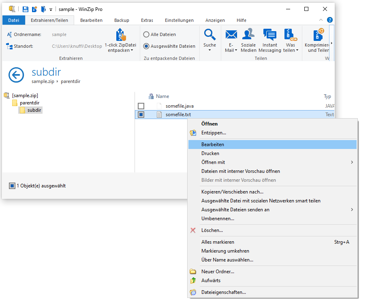This screenshot has width=372, height=304.
Task: Click the Standort folder tree icon
Action: click(x=9, y=46)
